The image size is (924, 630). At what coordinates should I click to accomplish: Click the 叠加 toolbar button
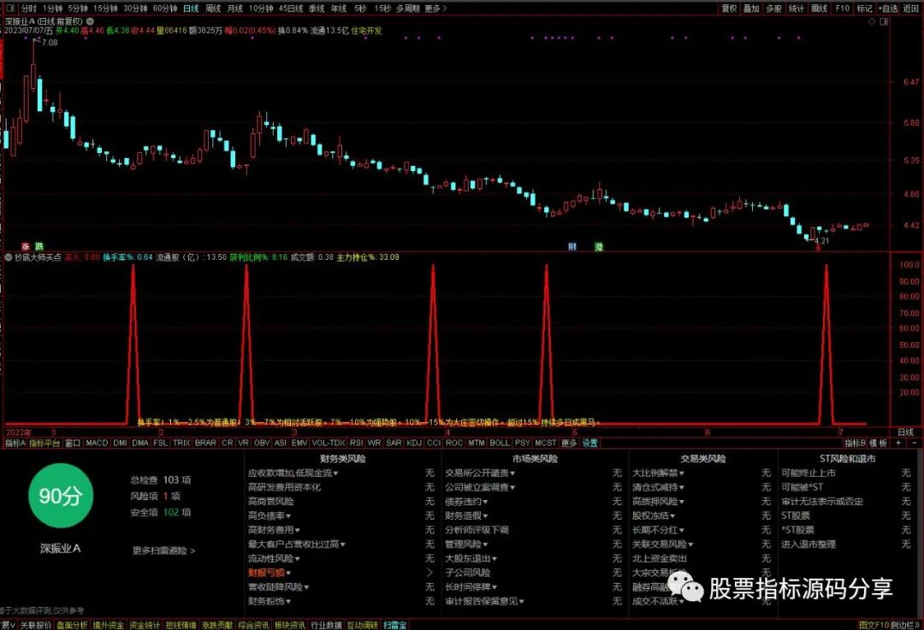(751, 9)
